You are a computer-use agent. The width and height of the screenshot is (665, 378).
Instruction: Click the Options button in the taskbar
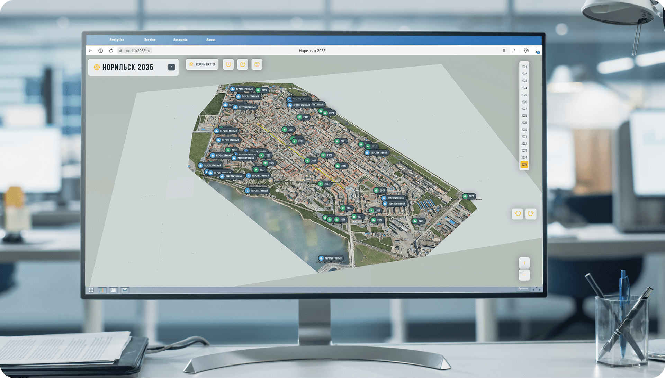523,289
